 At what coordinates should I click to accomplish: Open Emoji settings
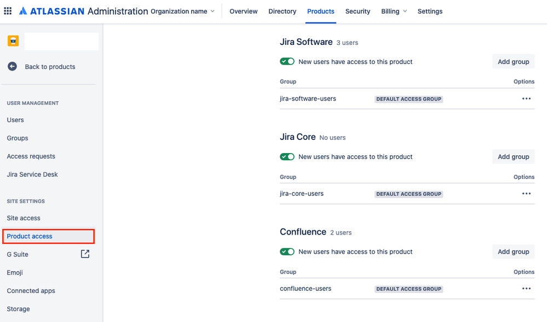[15, 272]
